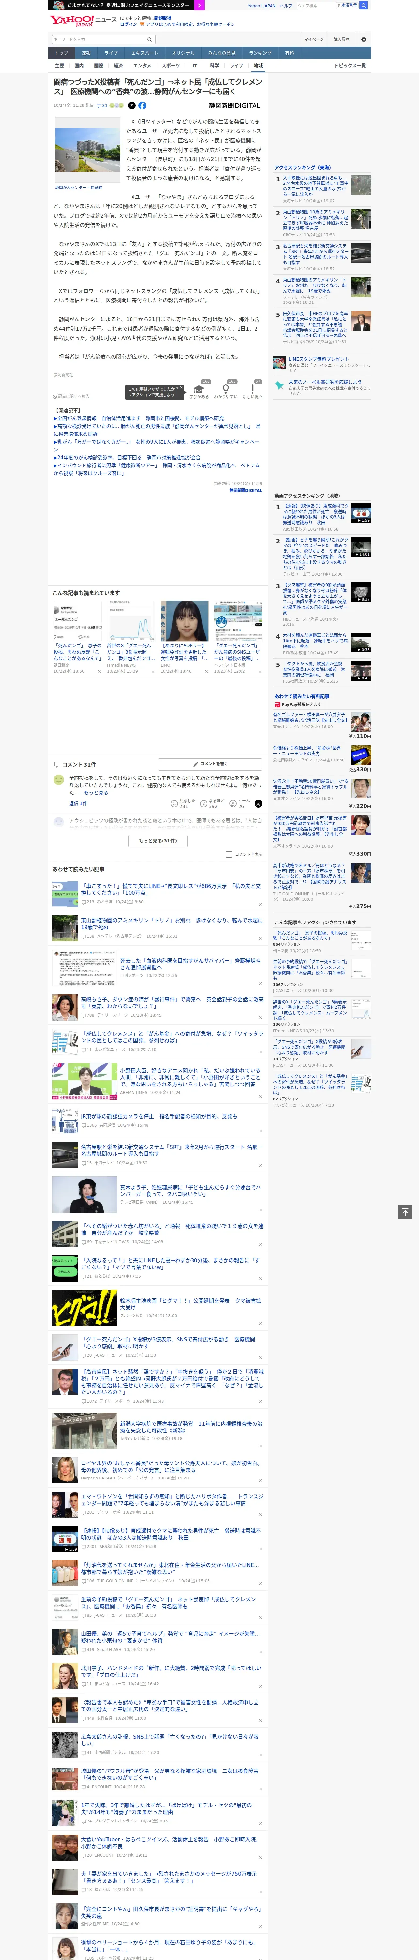Click the もっと見る(31件) button
419x1960 pixels.
158,841
